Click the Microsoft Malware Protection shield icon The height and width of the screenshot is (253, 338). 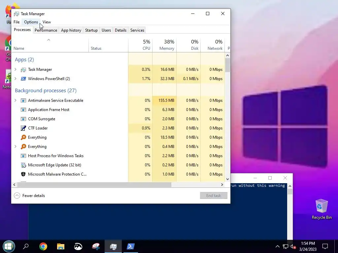click(x=23, y=174)
